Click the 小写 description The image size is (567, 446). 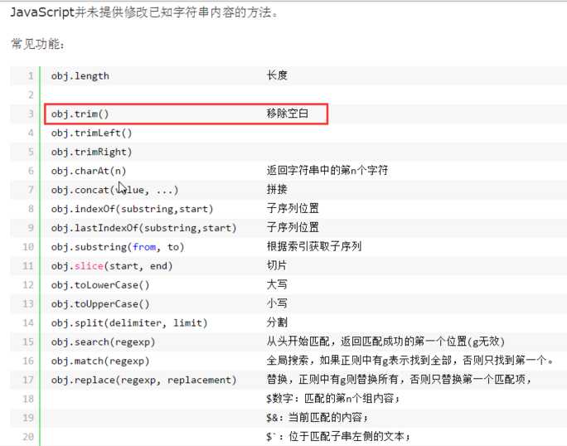click(x=277, y=303)
